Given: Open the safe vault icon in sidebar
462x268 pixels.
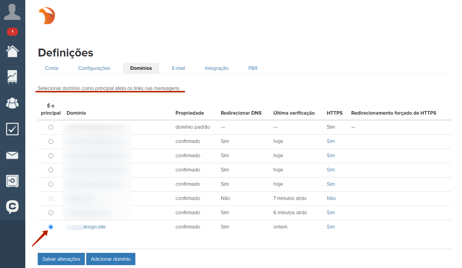Looking at the screenshot, I should click(x=12, y=181).
